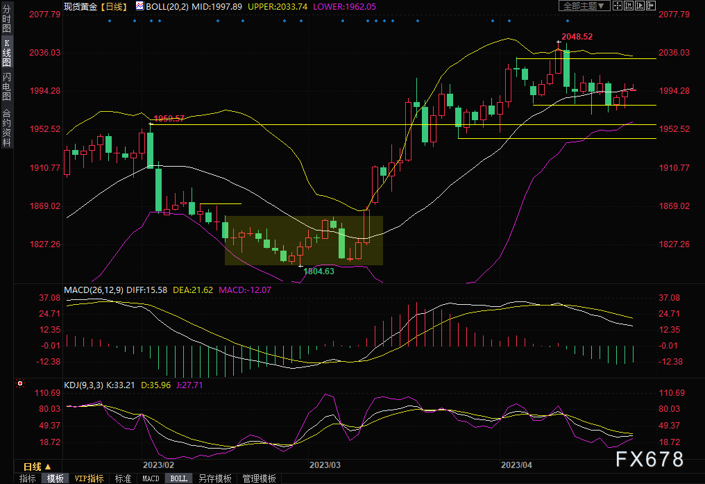This screenshot has width=705, height=484.
Task: Click the BOLL indicator chart icon
Action: 139,6
